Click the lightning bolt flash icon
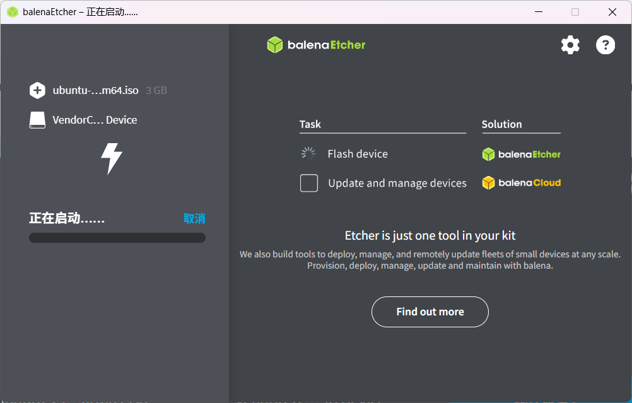The width and height of the screenshot is (632, 403). point(111,158)
